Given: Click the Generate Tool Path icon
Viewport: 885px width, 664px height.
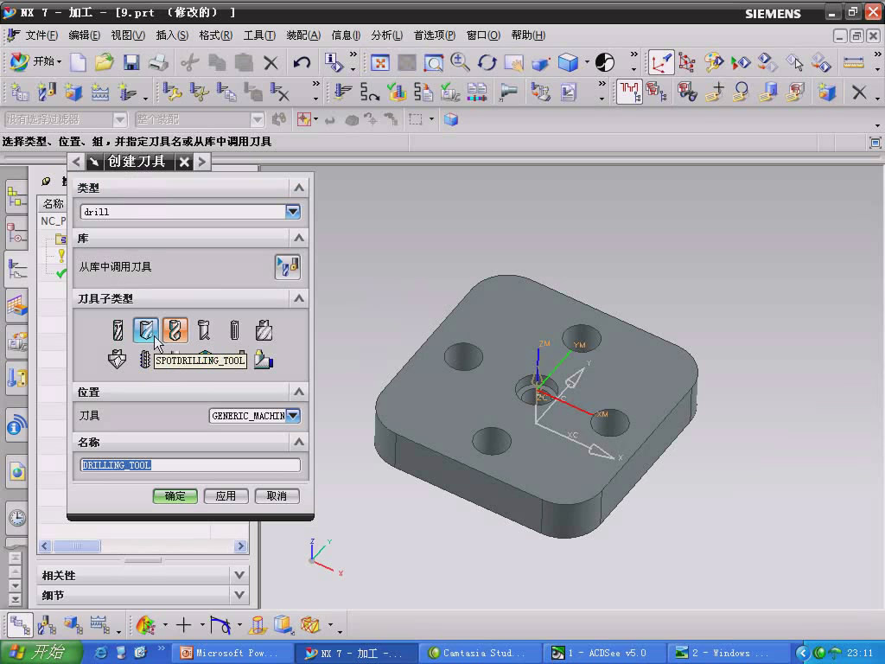Looking at the screenshot, I should coord(342,92).
